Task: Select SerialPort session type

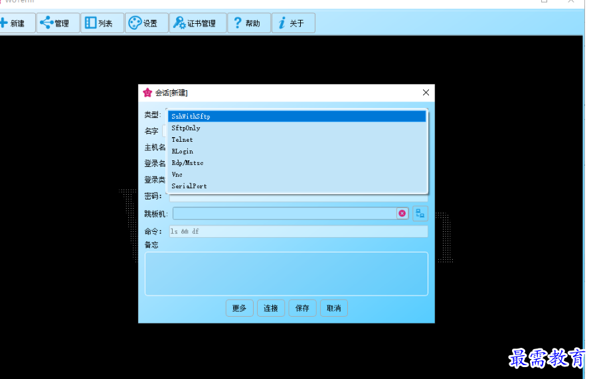Action: 297,186
